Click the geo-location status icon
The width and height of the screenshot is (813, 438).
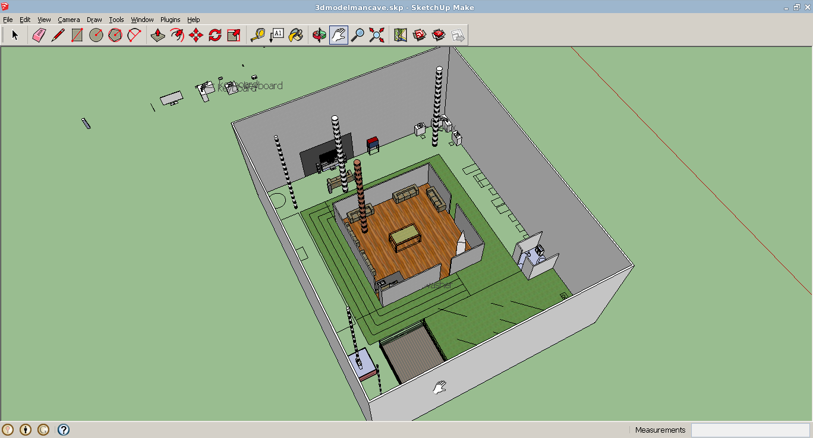coord(8,429)
